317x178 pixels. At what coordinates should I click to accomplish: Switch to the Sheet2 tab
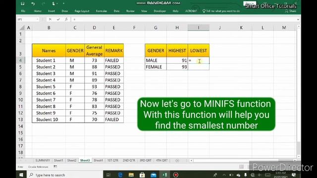[x=72, y=160]
